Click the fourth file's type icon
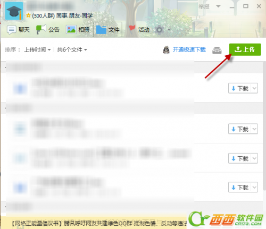 20,187
